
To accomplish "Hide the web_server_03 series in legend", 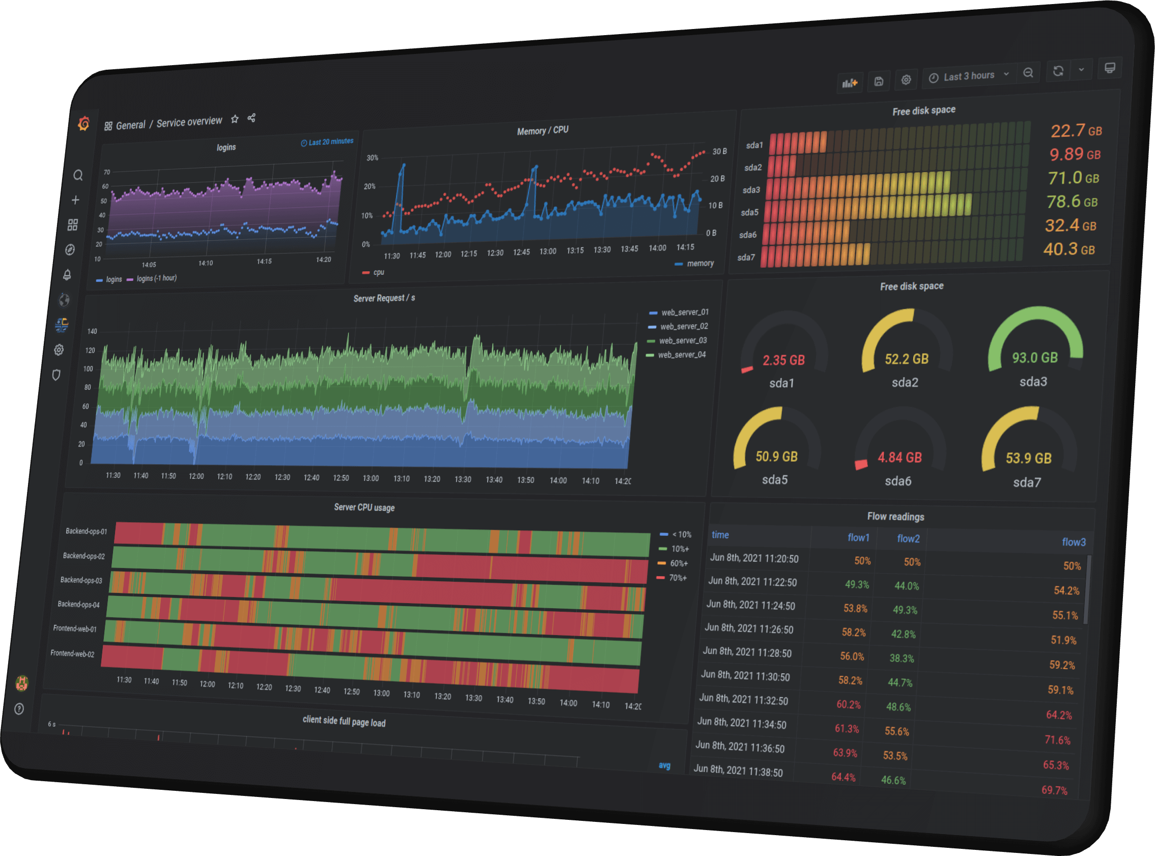I will click(683, 340).
